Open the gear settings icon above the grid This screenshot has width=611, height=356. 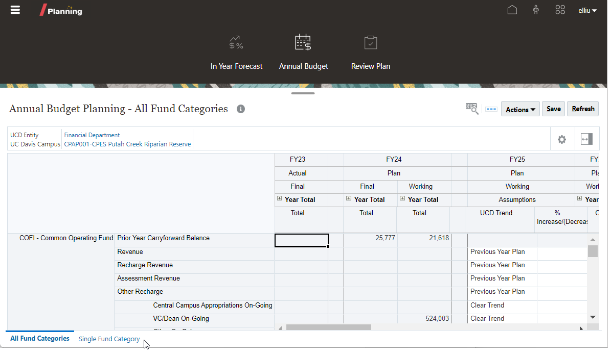[562, 139]
